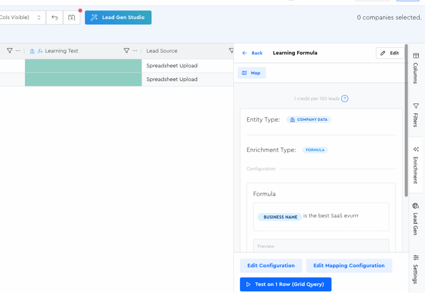Click Edit Mapping Configuration button
This screenshot has width=425, height=293.
pos(349,266)
